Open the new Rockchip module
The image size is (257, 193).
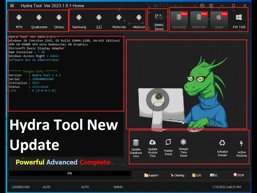click(179, 21)
